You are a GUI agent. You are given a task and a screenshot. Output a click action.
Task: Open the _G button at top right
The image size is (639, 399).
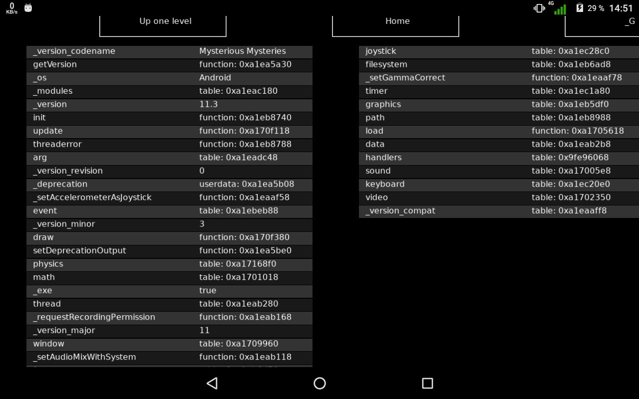point(602,26)
